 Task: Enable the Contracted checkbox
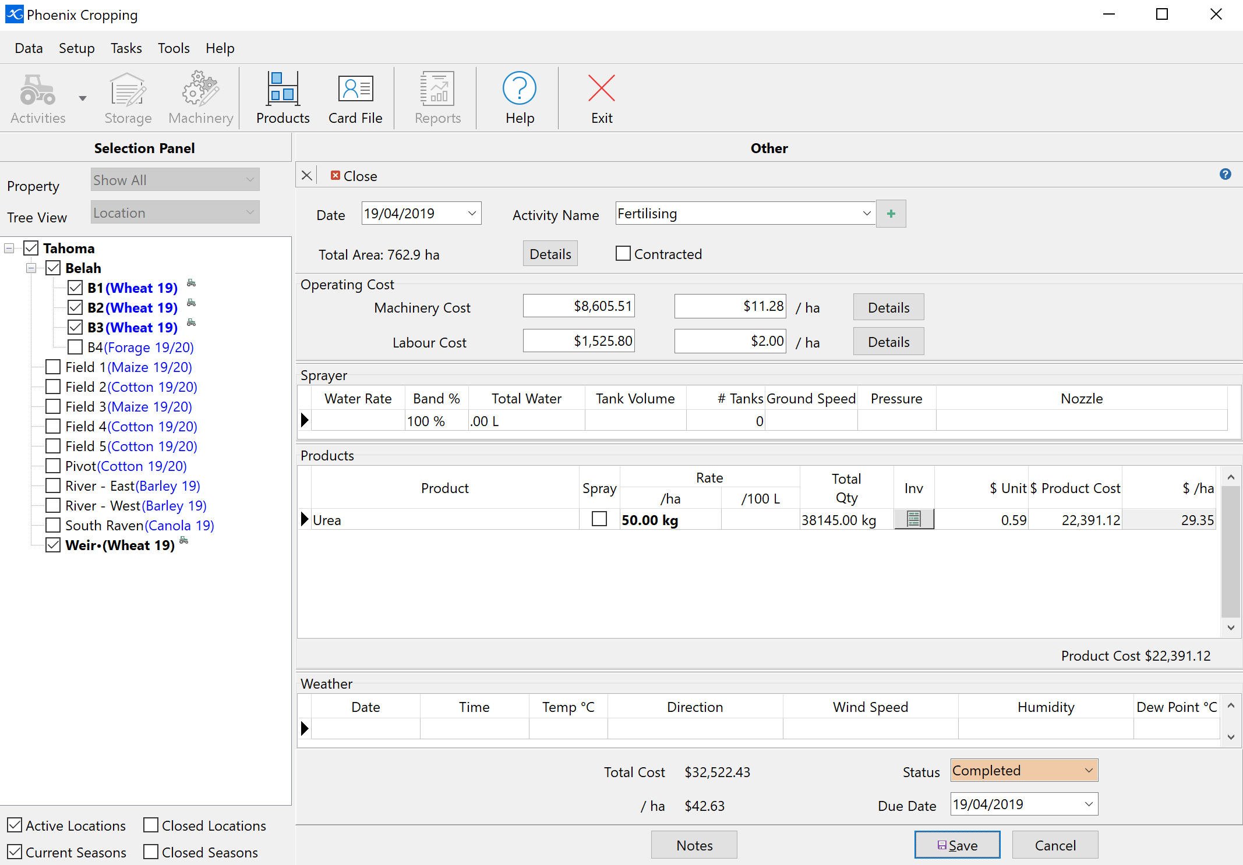(x=623, y=254)
